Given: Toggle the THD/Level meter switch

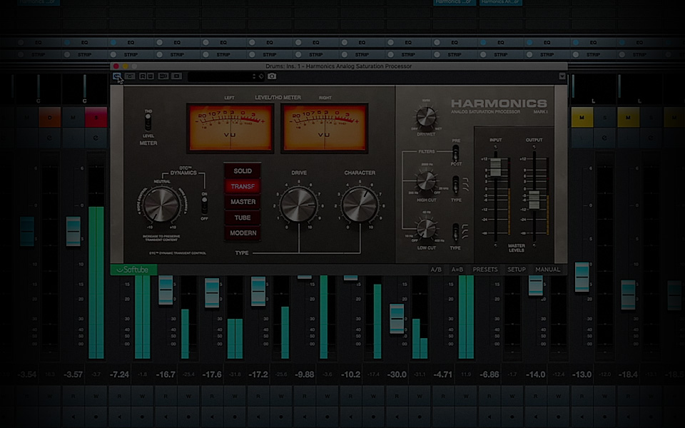Looking at the screenshot, I should click(148, 121).
